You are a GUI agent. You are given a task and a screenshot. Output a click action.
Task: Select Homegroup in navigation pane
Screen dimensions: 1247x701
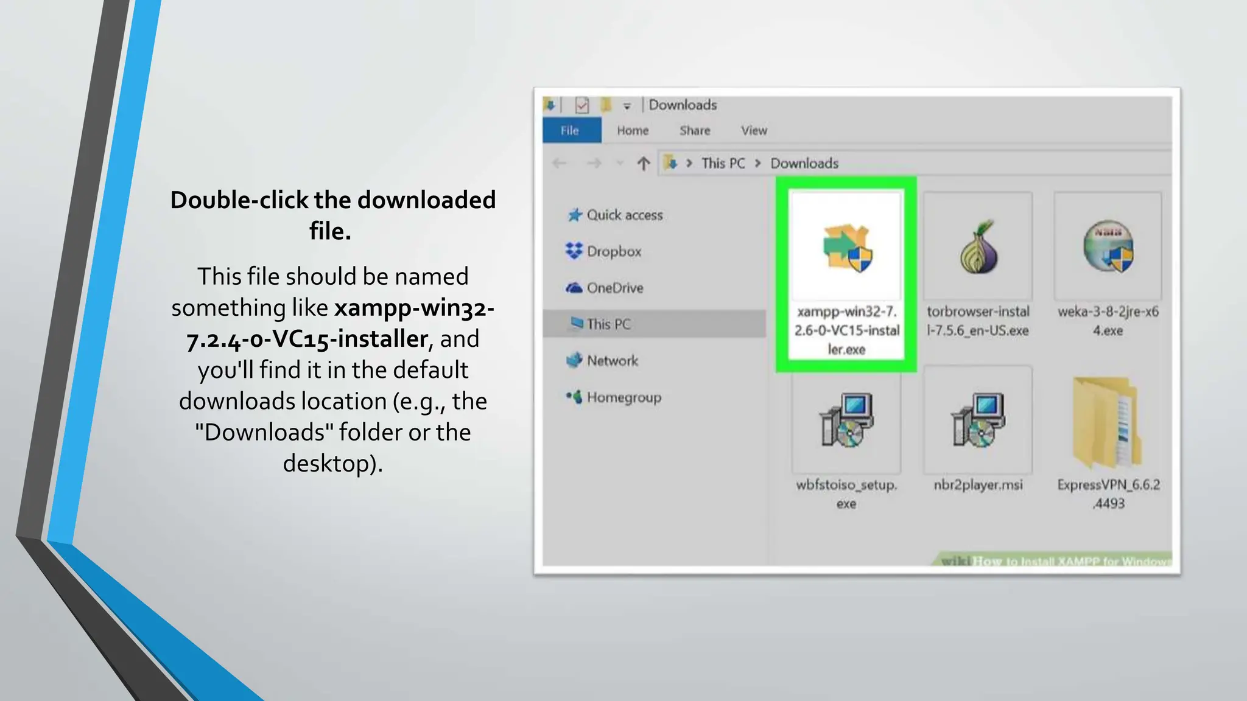[624, 397]
